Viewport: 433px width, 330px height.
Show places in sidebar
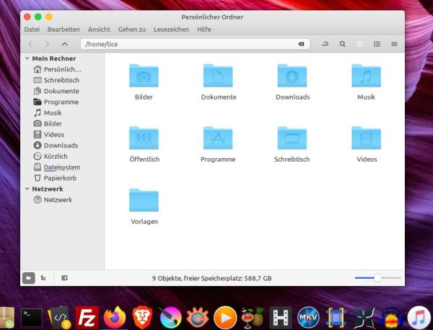click(29, 278)
